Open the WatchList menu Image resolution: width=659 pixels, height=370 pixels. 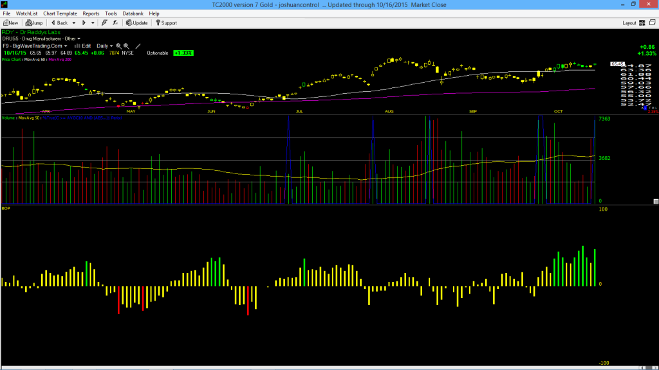tap(26, 13)
